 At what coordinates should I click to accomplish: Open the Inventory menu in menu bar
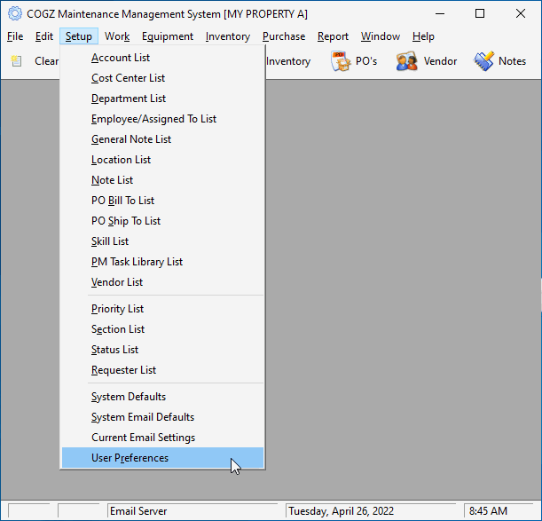227,36
